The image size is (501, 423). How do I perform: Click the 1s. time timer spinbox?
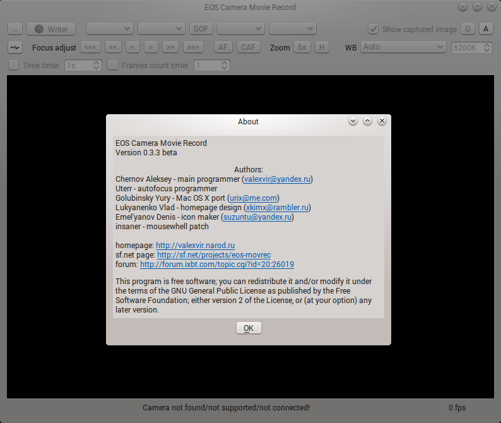pos(83,65)
